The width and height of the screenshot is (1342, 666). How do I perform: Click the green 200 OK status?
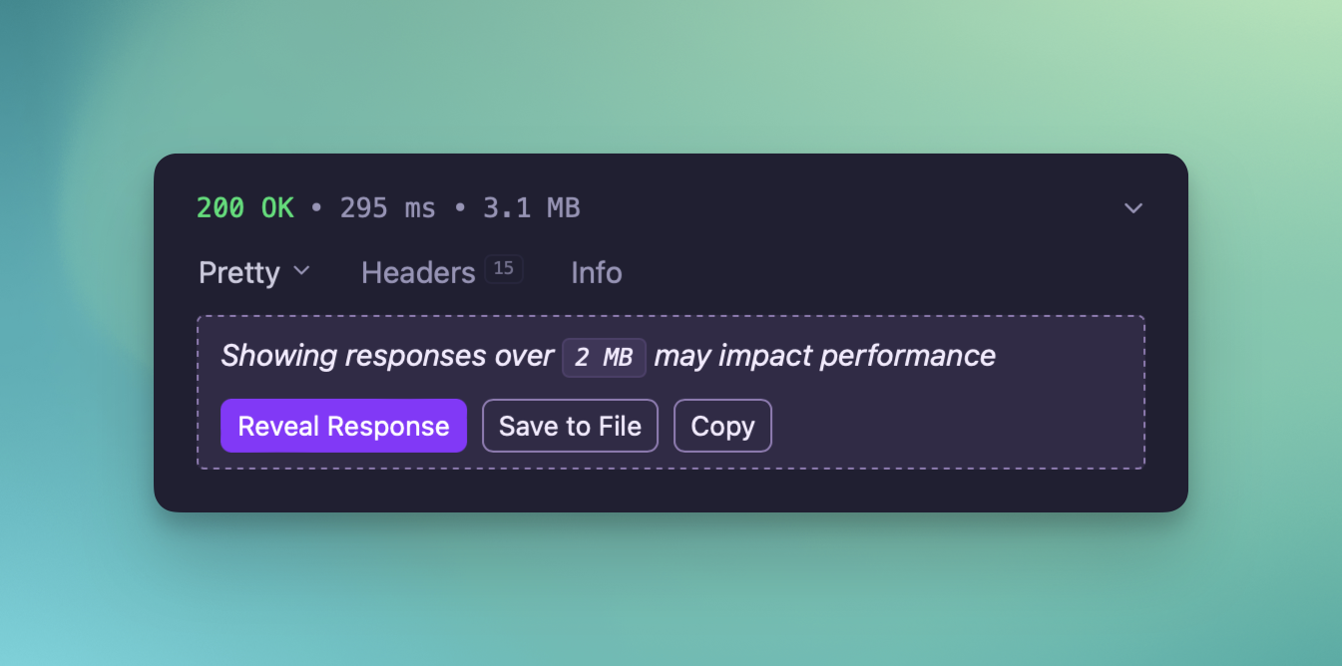[245, 207]
